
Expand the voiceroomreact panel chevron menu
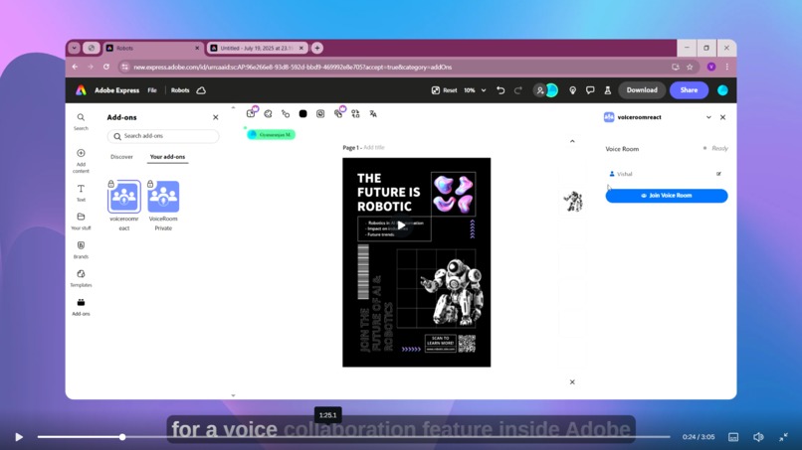click(x=708, y=117)
